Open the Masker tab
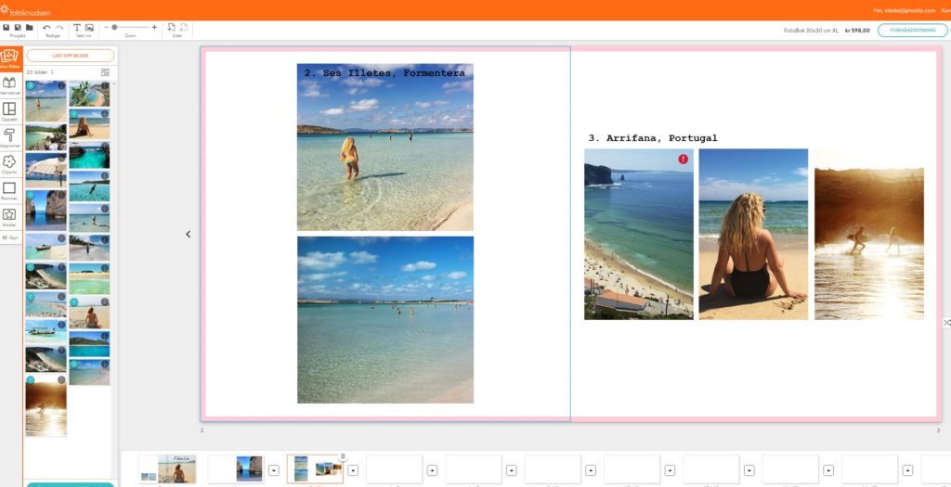This screenshot has height=487, width=951. click(x=9, y=217)
